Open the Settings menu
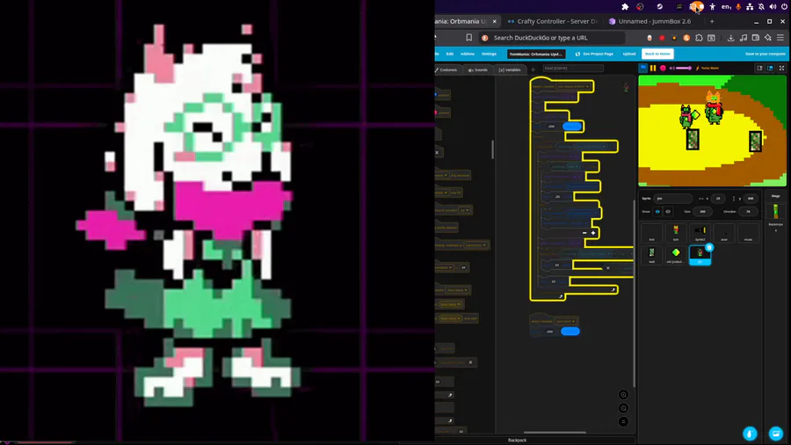 click(489, 54)
